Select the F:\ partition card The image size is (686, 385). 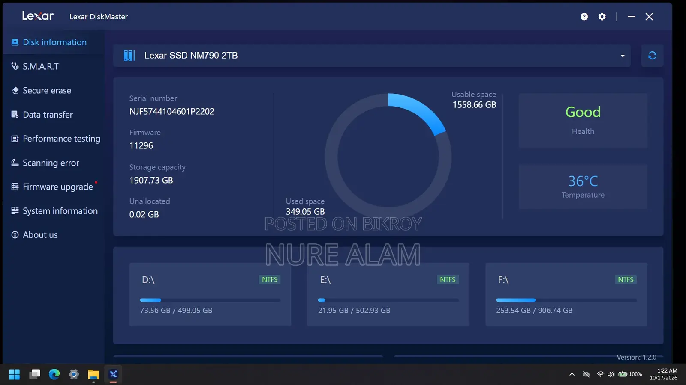[x=566, y=294]
